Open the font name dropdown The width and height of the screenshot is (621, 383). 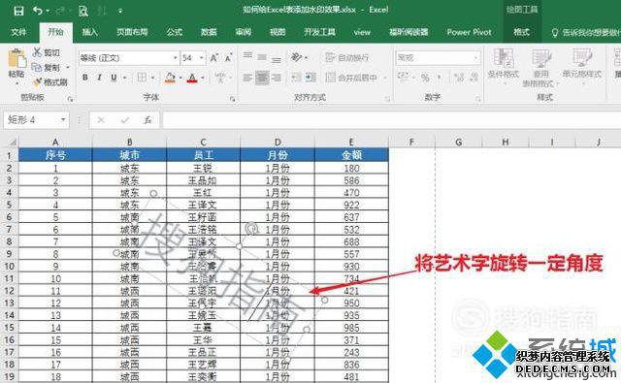coord(175,58)
